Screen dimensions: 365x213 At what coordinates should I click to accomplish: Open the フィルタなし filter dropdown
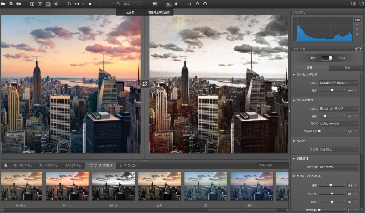pos(339,149)
